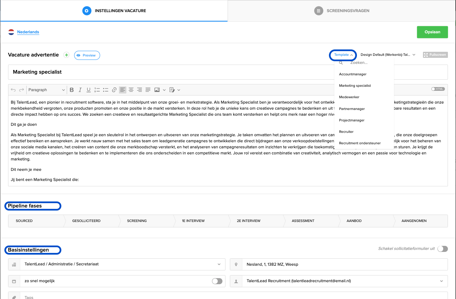Expand the document edit options arrow
Screen dimensions: 456x299
click(179, 90)
